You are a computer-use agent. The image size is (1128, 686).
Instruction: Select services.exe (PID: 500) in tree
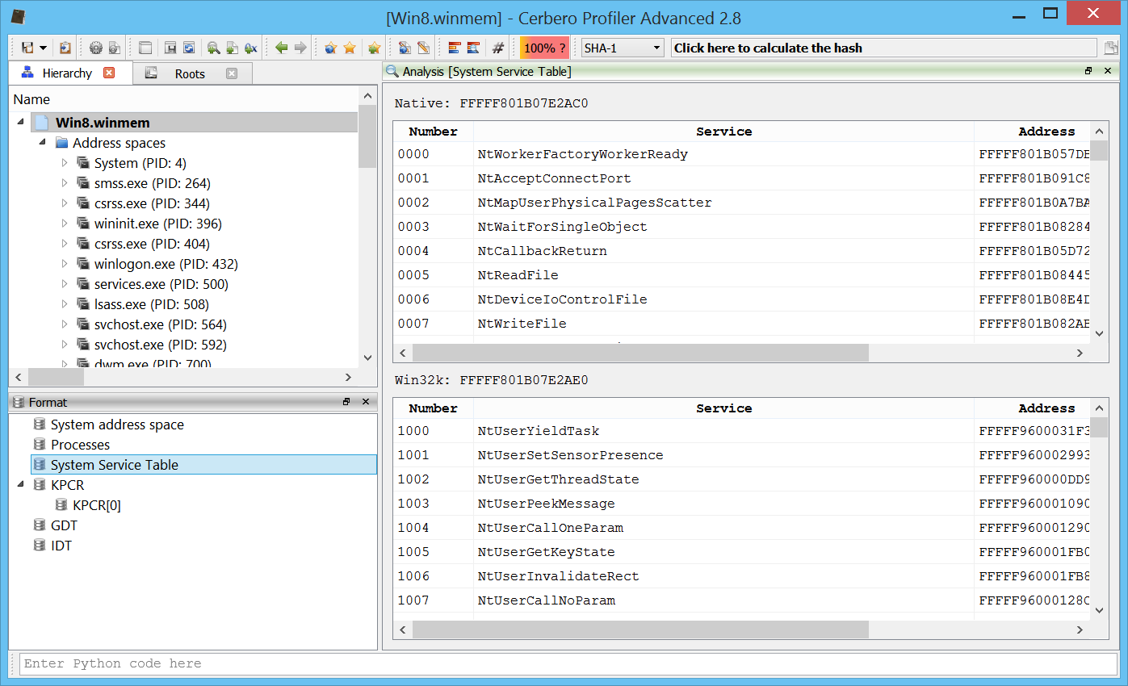tap(161, 284)
